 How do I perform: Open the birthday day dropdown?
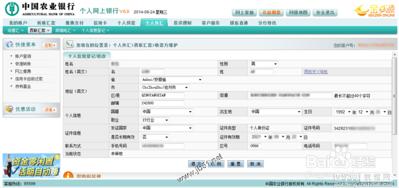pyautogui.click(x=381, y=112)
